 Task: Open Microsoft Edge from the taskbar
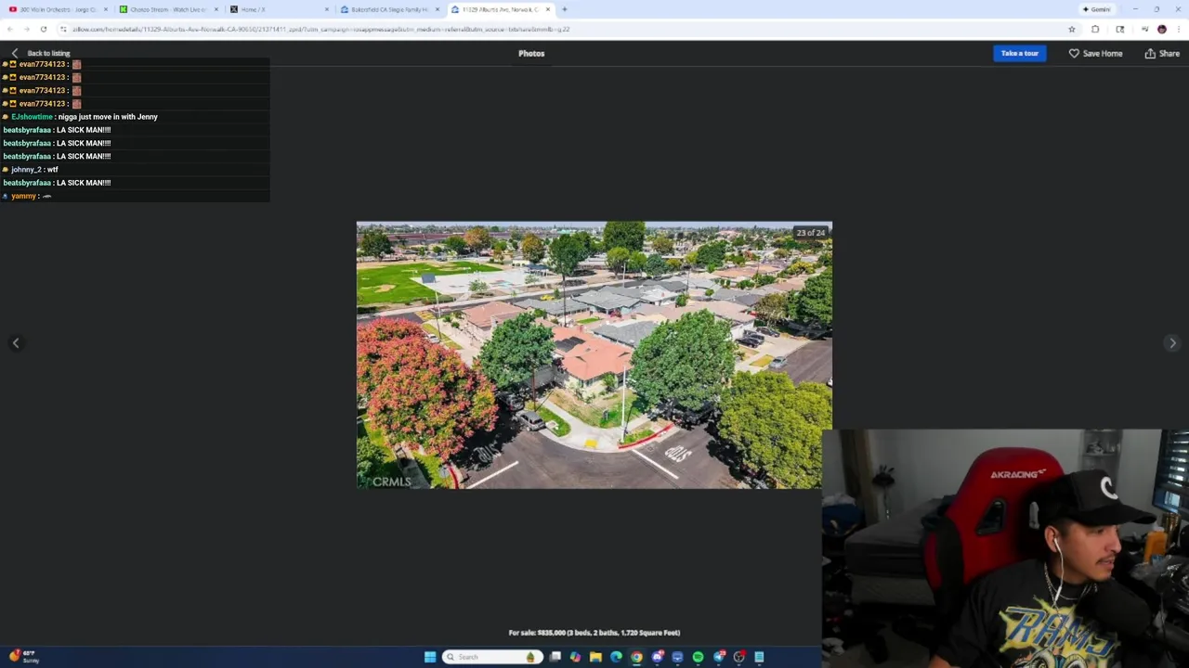(616, 657)
